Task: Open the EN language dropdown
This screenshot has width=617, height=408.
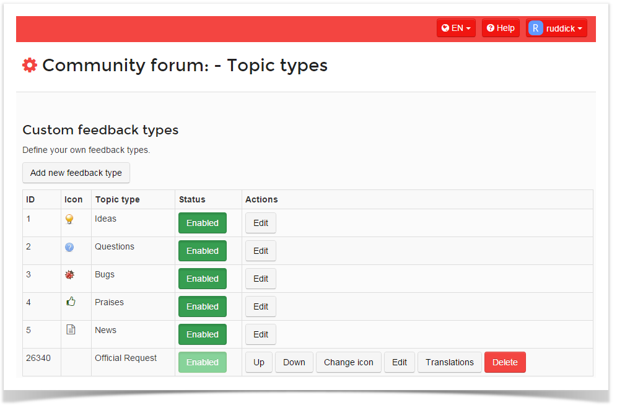Action: [x=456, y=28]
